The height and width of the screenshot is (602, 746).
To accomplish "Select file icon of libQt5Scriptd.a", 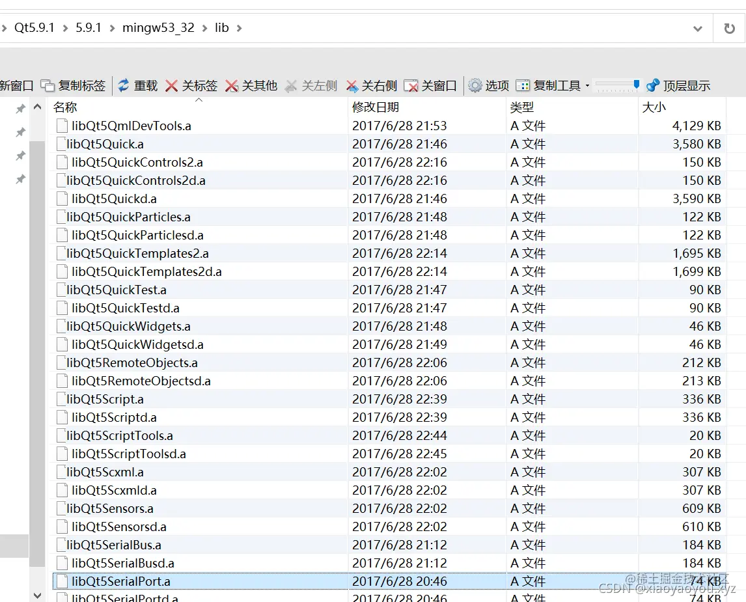I will click(x=62, y=417).
